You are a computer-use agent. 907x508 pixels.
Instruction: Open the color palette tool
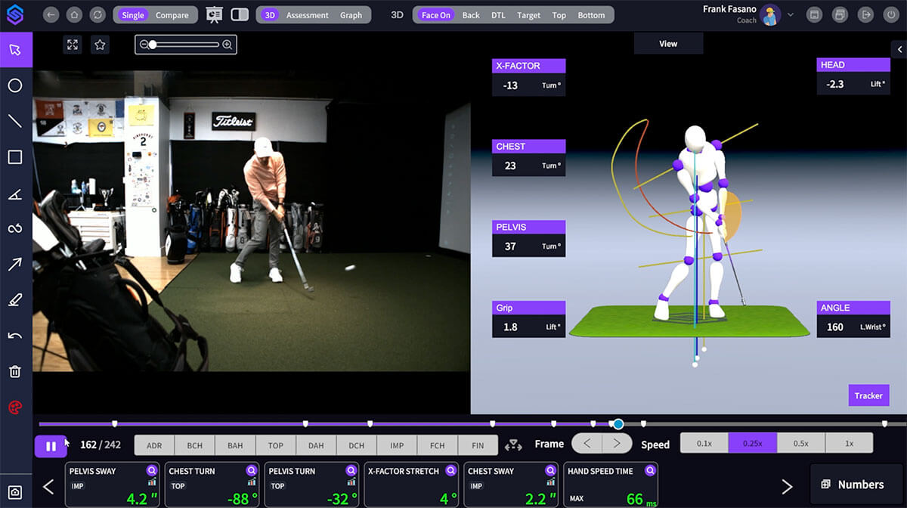(x=15, y=406)
